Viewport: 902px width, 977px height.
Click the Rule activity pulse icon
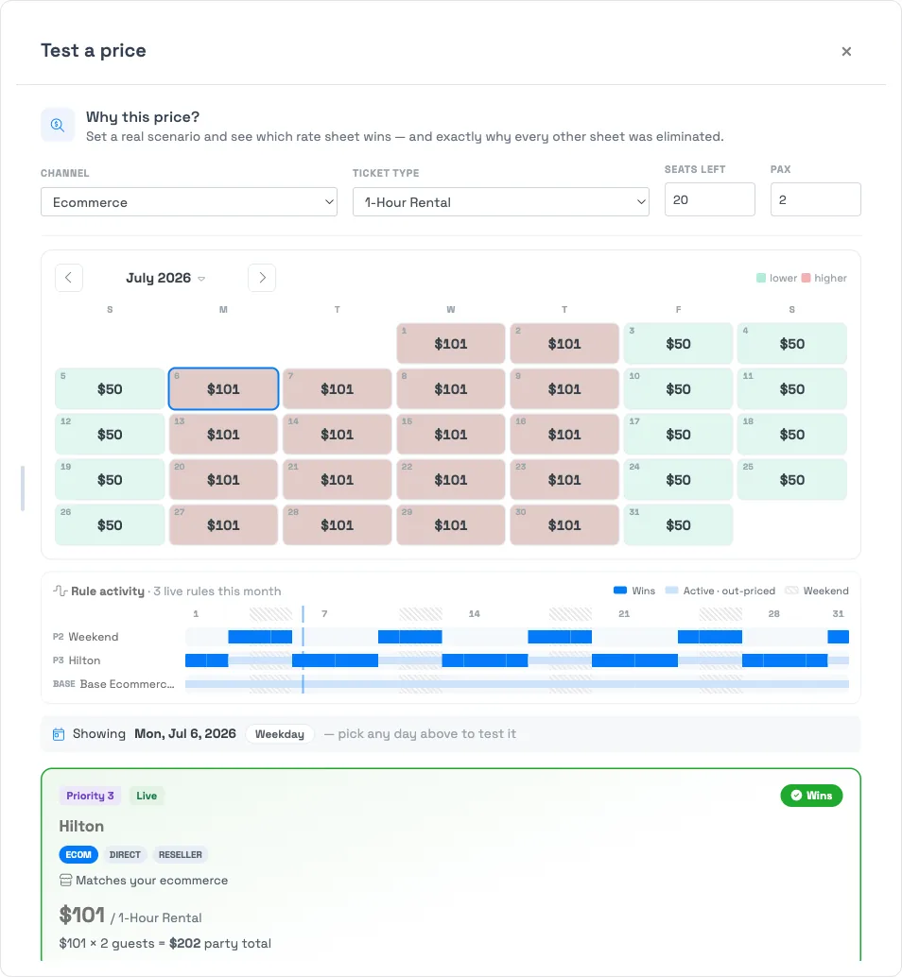coord(60,591)
